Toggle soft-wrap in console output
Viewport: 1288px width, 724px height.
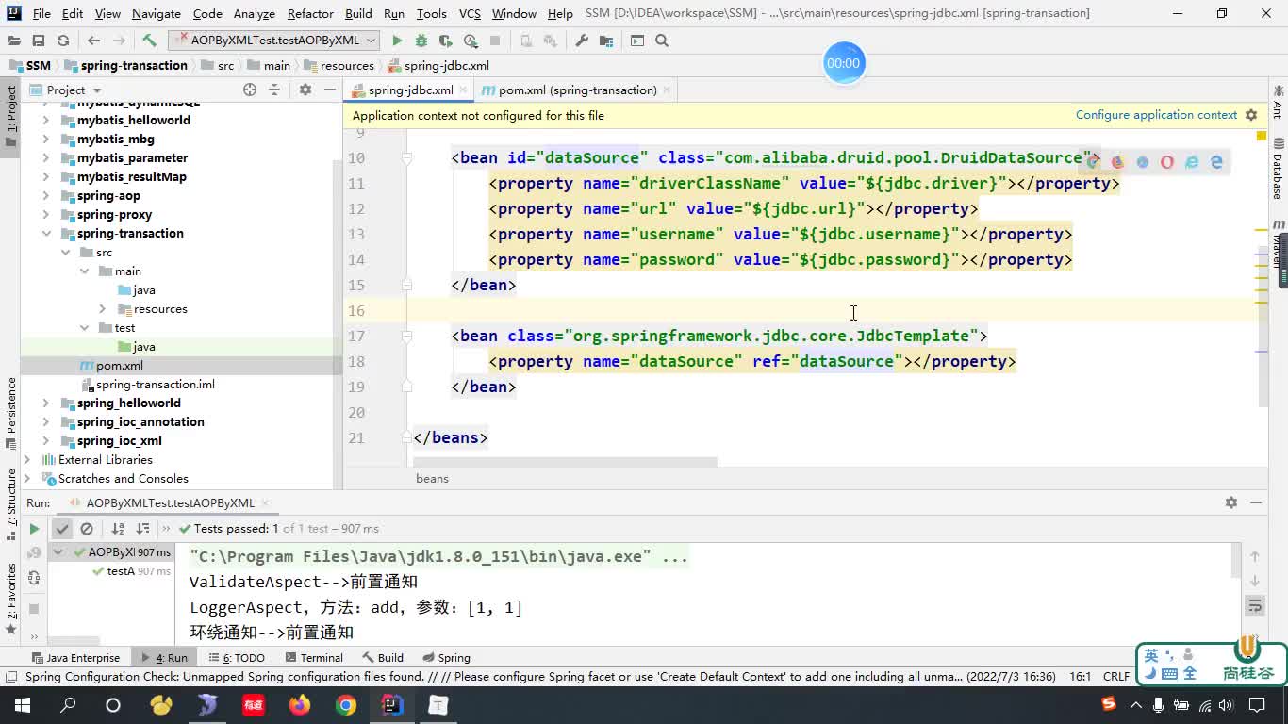[x=1255, y=605]
